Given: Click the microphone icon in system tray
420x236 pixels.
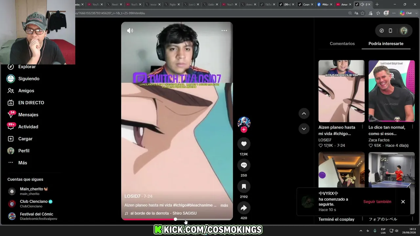Looking at the screenshot, I should (x=375, y=231).
